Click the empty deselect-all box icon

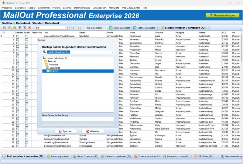77,28
